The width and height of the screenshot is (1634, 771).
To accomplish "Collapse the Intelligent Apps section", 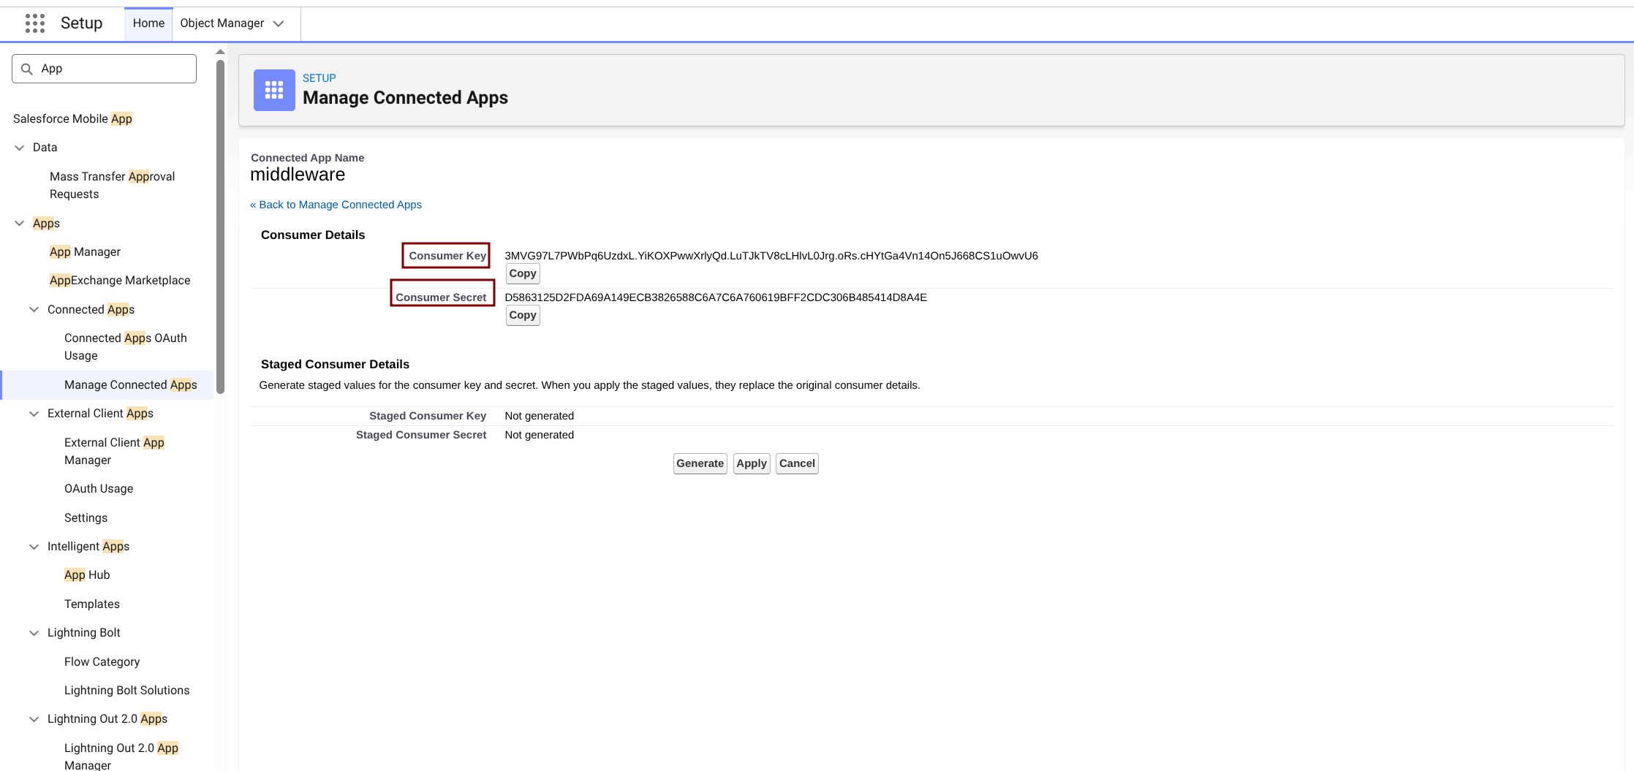I will tap(34, 547).
